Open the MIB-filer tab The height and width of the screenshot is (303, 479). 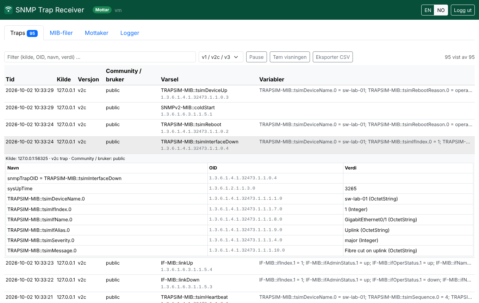coord(61,33)
